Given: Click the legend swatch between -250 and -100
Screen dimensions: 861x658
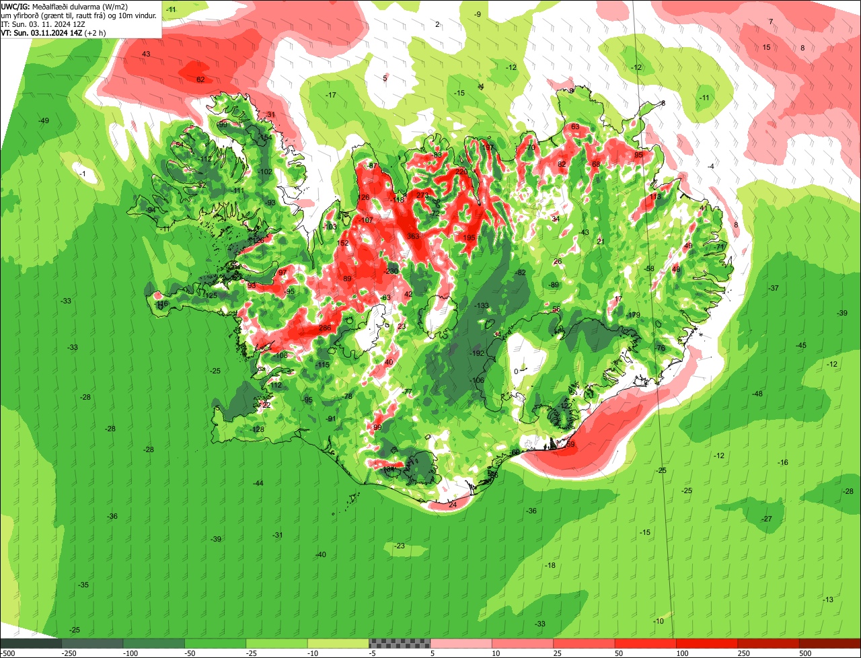Looking at the screenshot, I should (x=92, y=643).
